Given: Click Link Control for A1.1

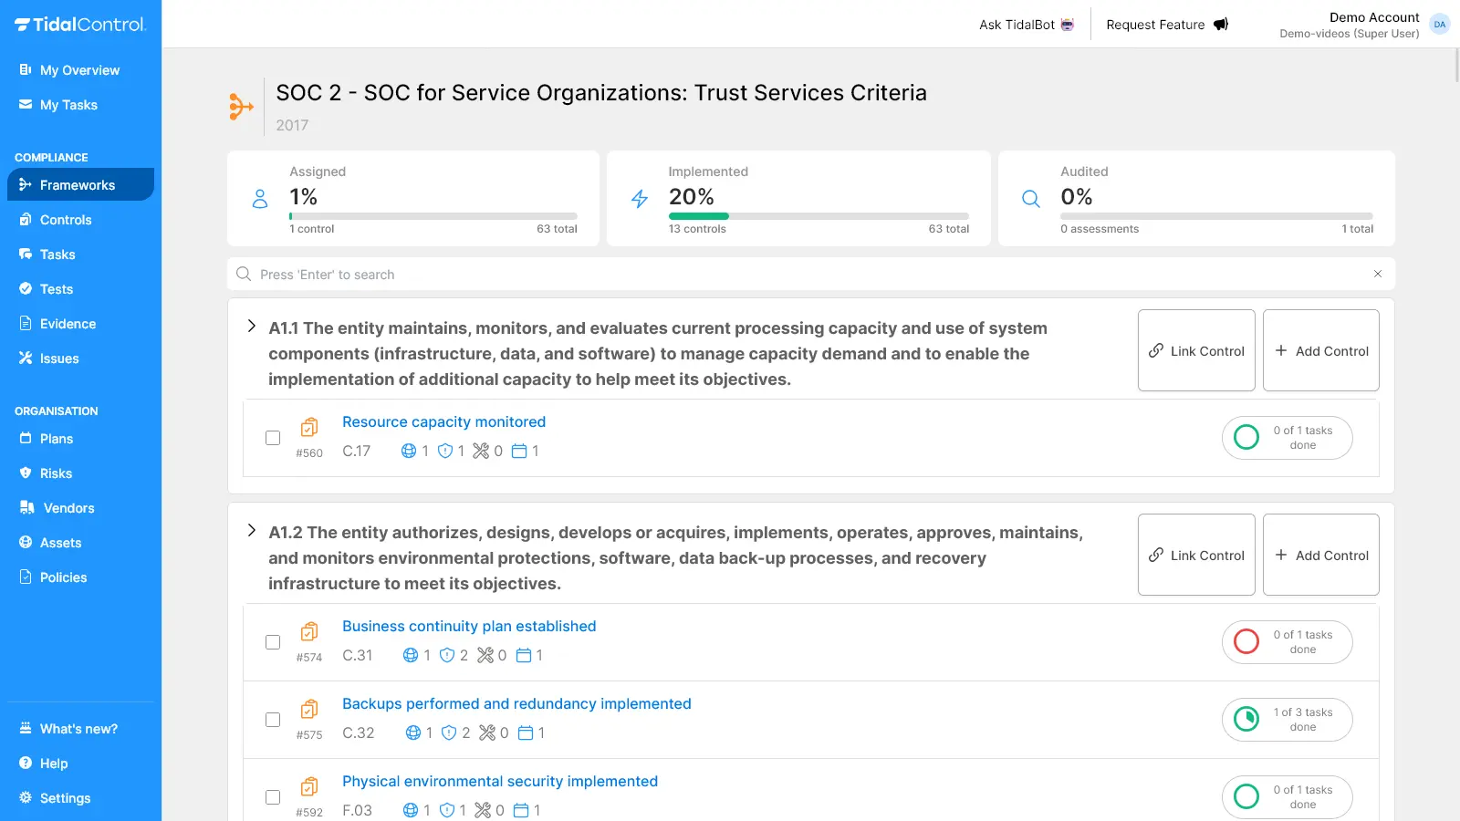Looking at the screenshot, I should [x=1196, y=351].
